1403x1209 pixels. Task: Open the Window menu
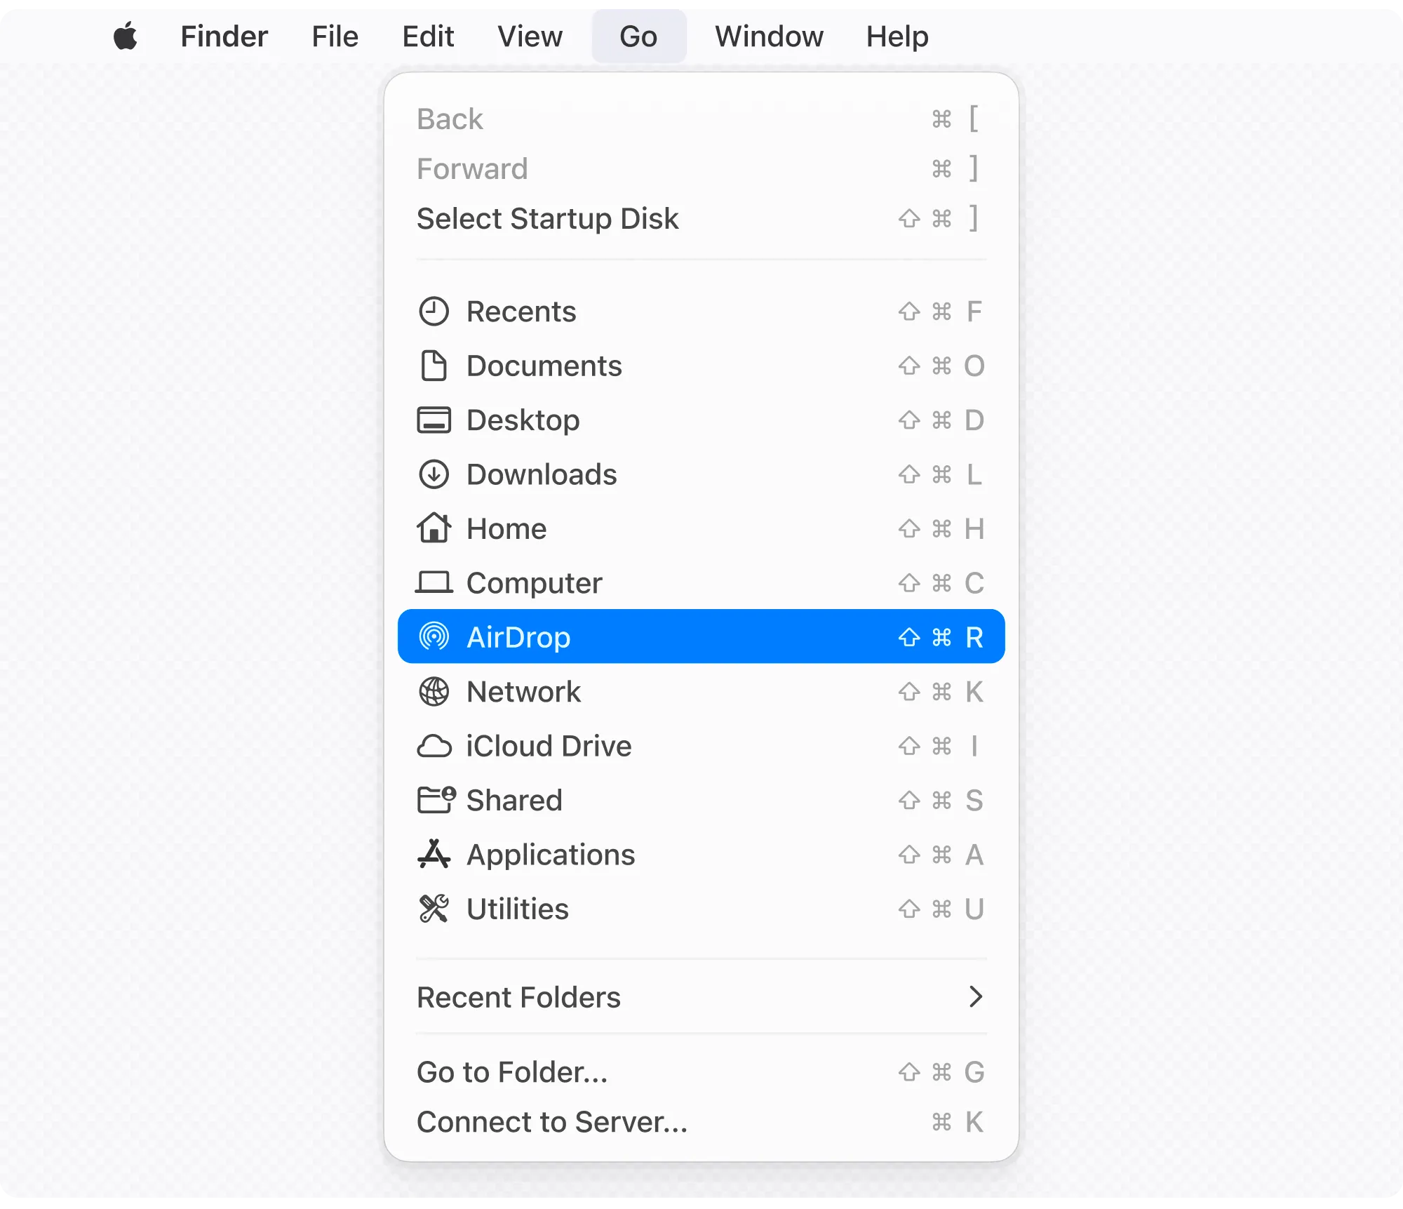(768, 36)
